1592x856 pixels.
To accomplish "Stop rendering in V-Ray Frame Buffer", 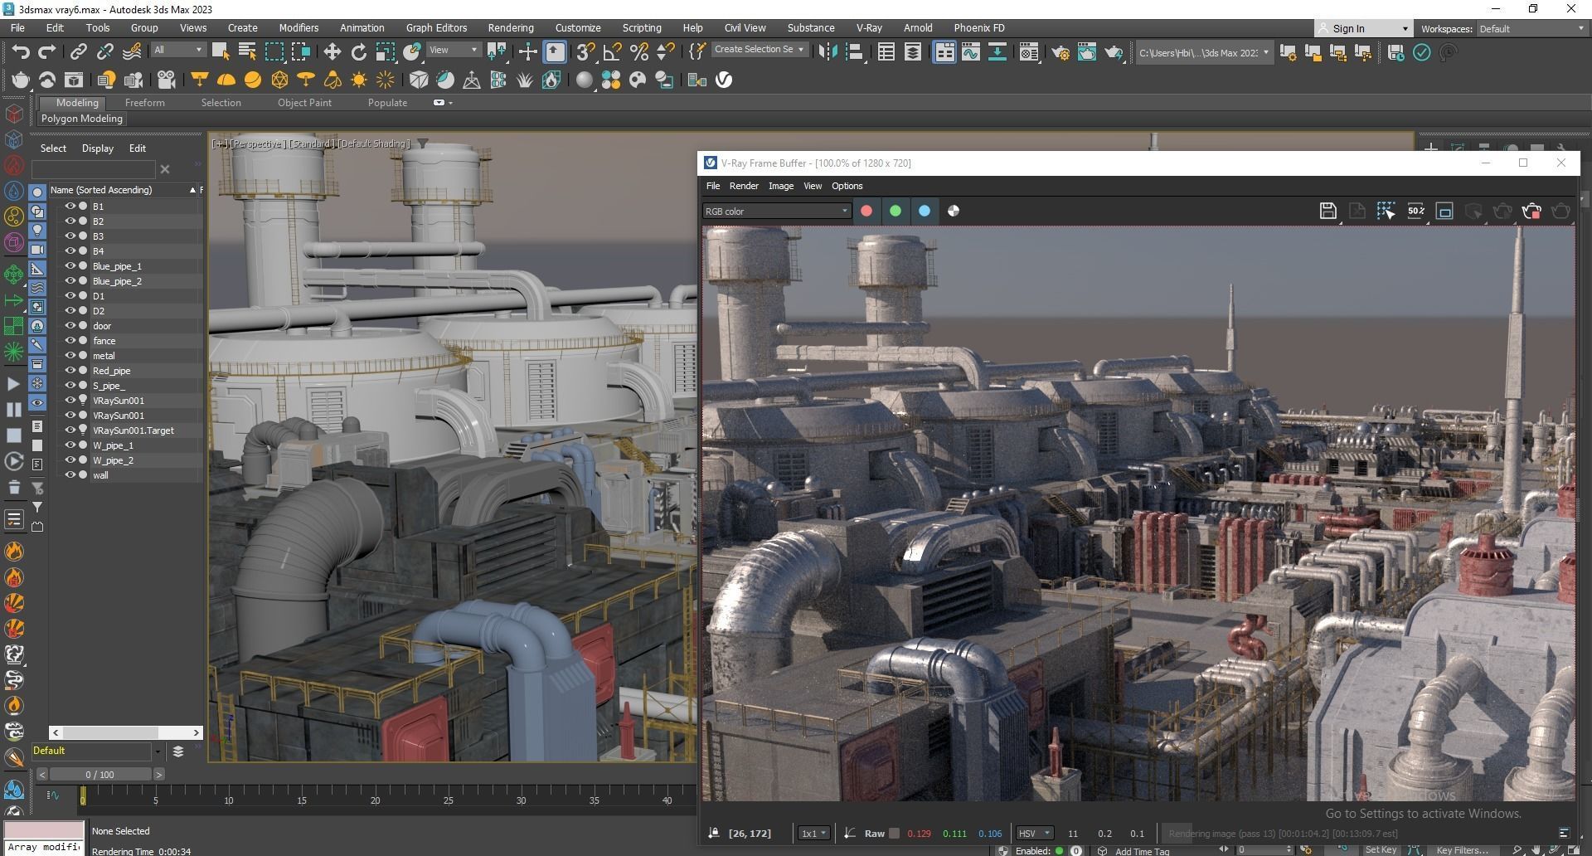I will 1531,211.
